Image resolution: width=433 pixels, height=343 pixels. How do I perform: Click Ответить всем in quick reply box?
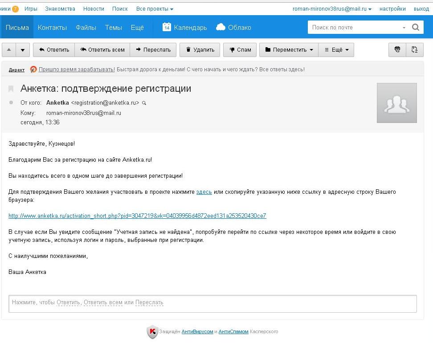[x=103, y=302]
